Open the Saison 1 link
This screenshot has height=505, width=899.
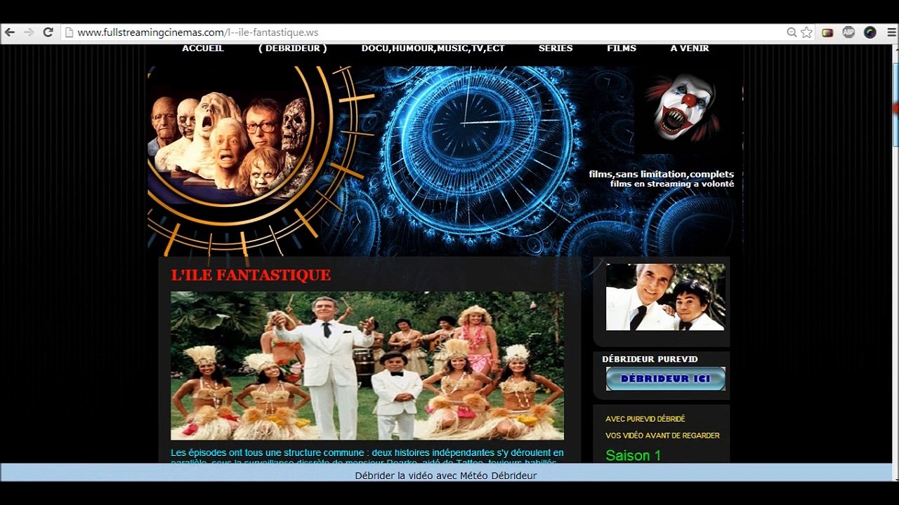(x=633, y=456)
